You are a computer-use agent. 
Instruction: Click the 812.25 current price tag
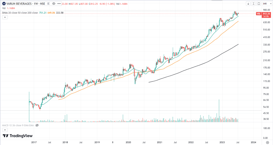[267, 14]
